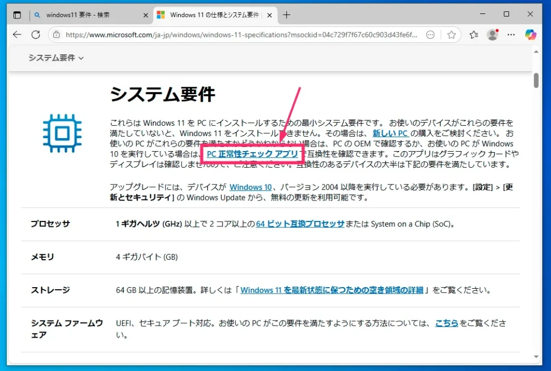Click the プロセッサ row label
The height and width of the screenshot is (371, 551).
(50, 224)
